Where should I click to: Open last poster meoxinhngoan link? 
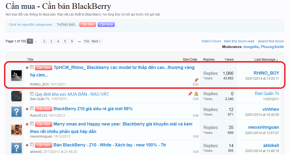[264, 127]
